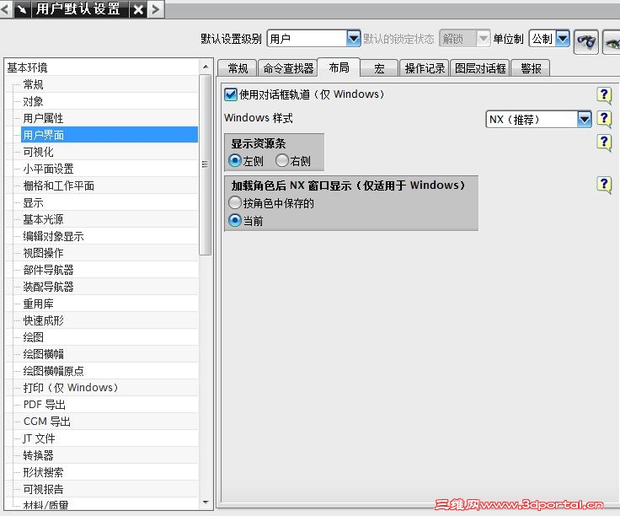The width and height of the screenshot is (620, 516).
Task: Close the 用户默认设置 tab
Action: coord(138,8)
